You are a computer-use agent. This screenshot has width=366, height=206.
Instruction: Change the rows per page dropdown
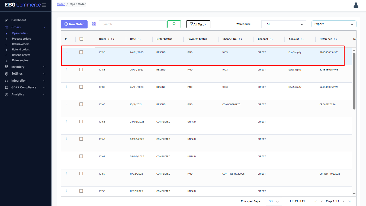tap(274, 201)
